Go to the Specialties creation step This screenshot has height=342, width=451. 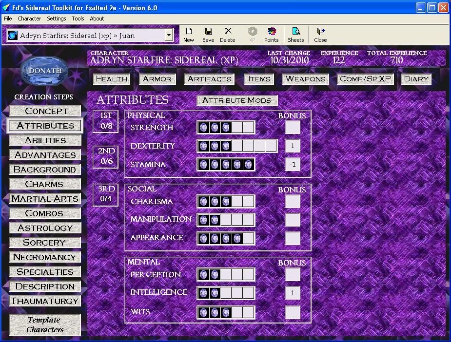[45, 272]
